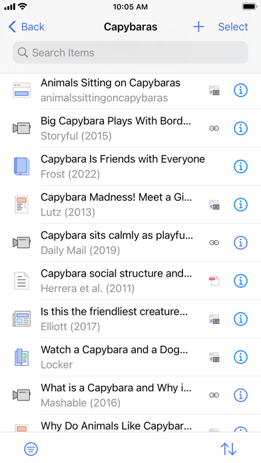Tap book icon for Frost (2022) item

tap(21, 166)
